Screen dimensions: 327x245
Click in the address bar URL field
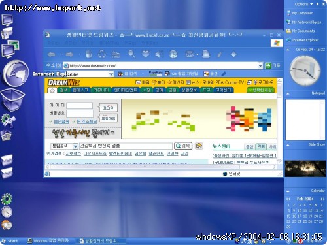point(160,65)
